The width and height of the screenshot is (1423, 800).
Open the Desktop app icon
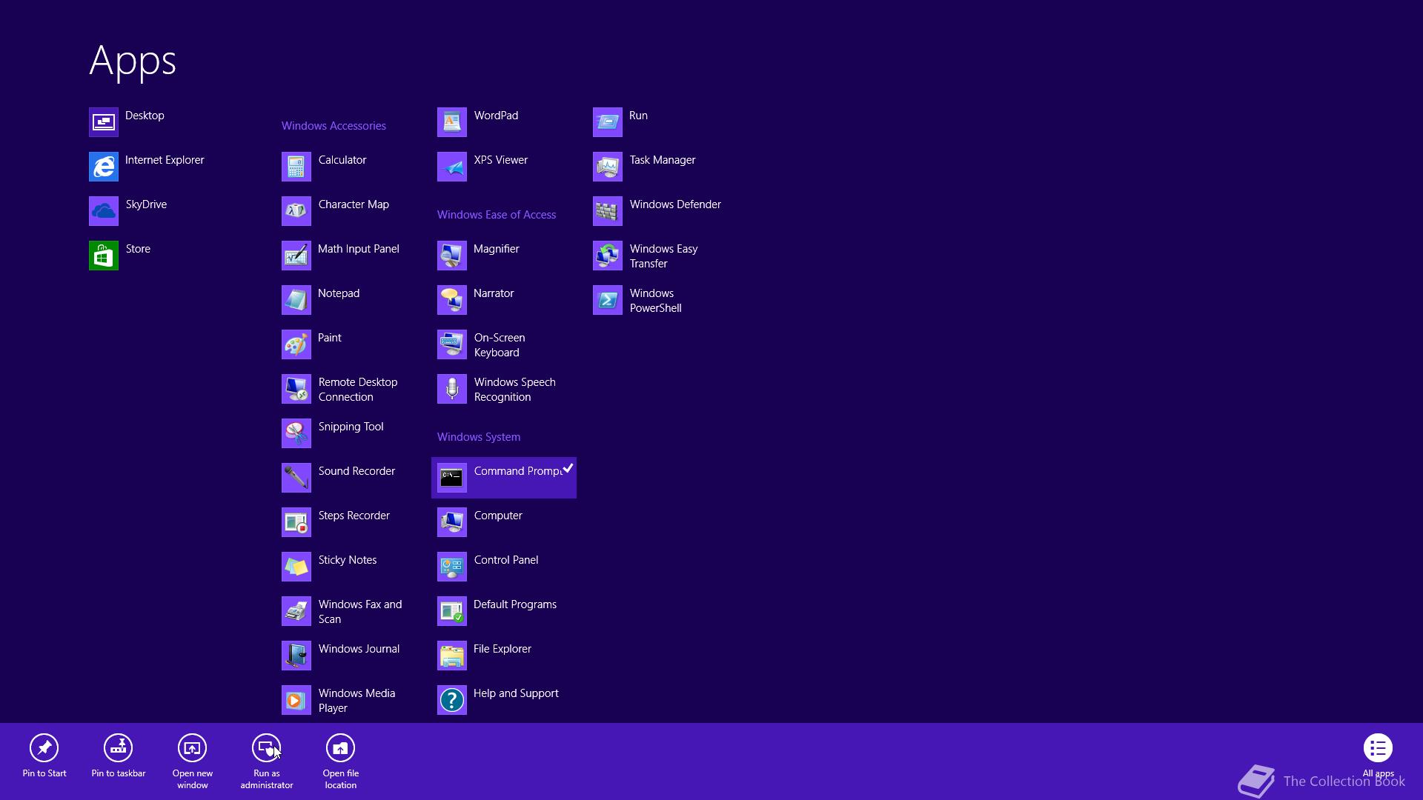104,122
